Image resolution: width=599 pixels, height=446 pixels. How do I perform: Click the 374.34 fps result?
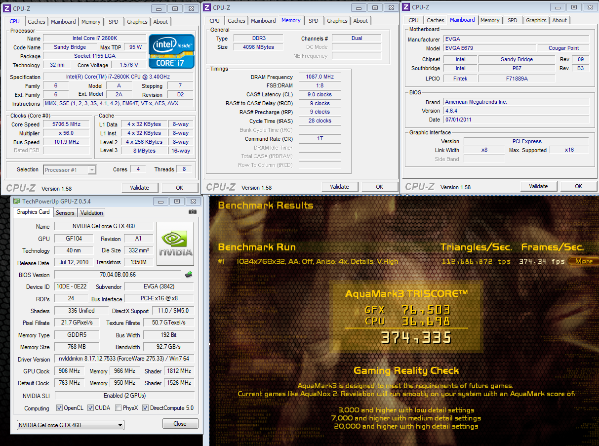[x=542, y=261]
